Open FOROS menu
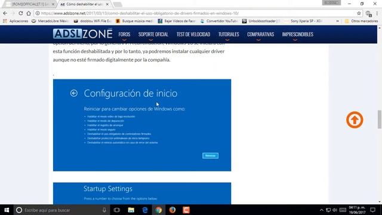This screenshot has width=382, height=215. click(x=124, y=35)
